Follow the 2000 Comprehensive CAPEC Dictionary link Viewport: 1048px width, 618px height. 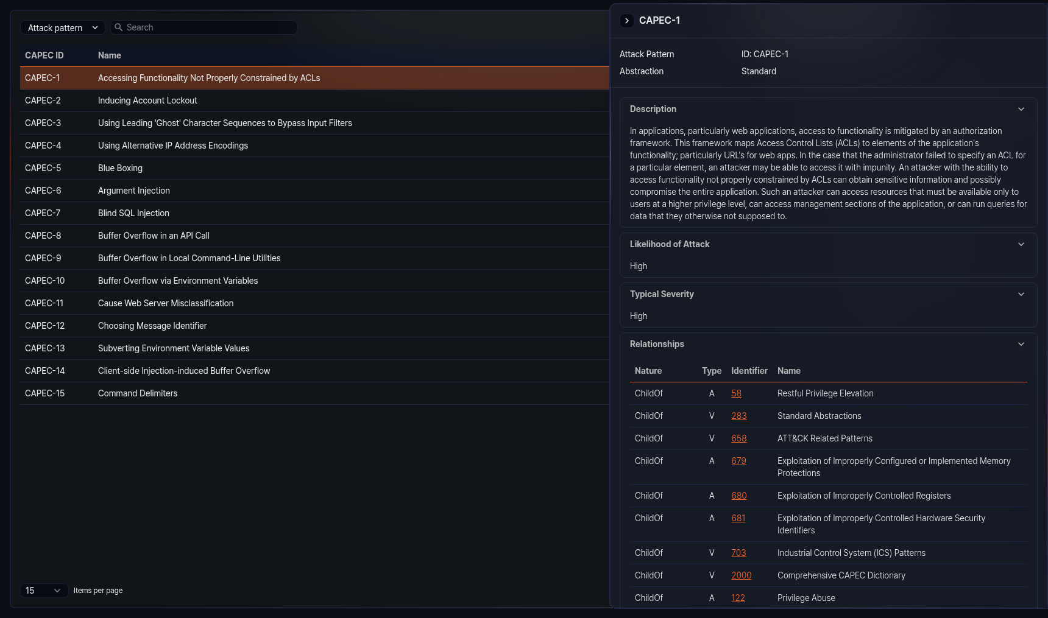point(741,575)
